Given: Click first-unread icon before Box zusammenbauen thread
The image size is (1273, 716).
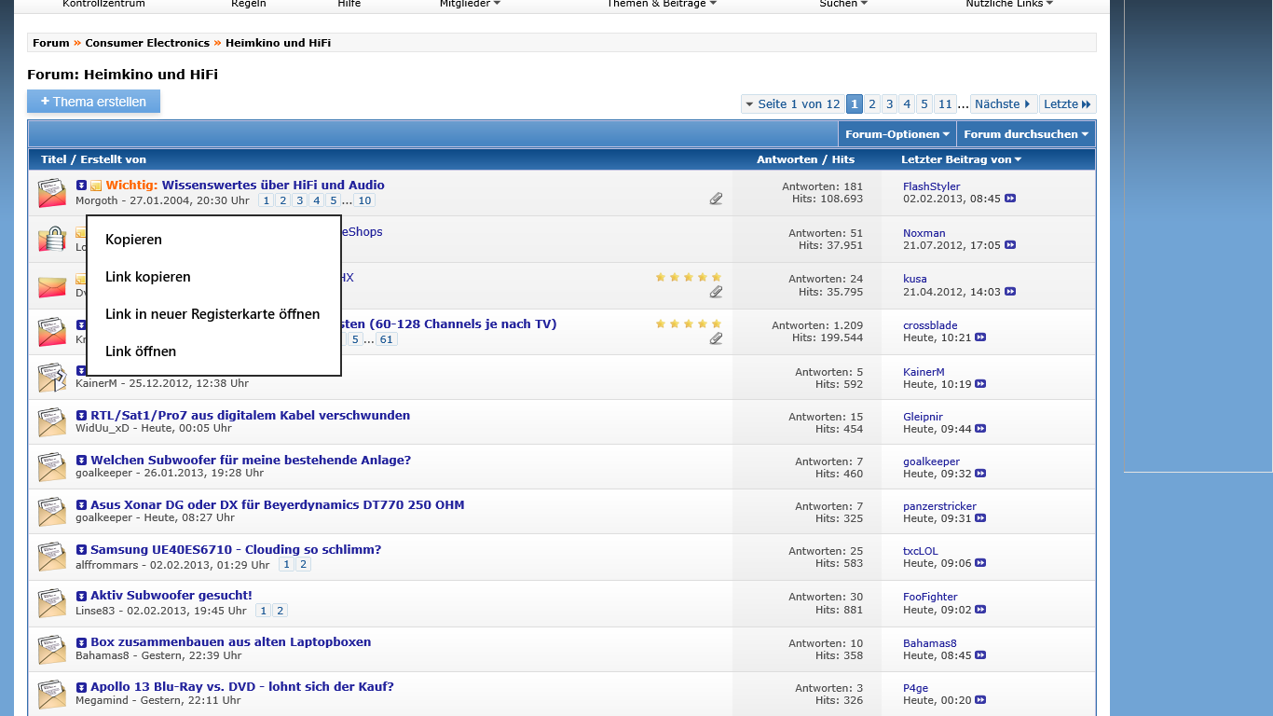Looking at the screenshot, I should (x=81, y=642).
